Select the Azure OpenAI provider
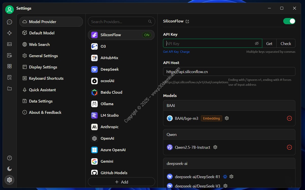This screenshot has width=305, height=190. click(121, 150)
